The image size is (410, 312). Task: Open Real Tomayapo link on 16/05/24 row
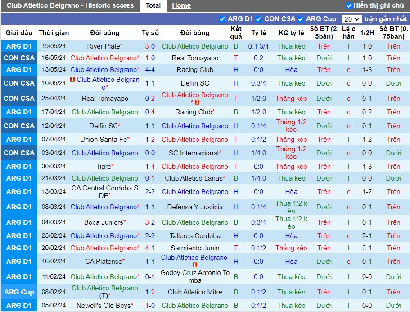(195, 58)
